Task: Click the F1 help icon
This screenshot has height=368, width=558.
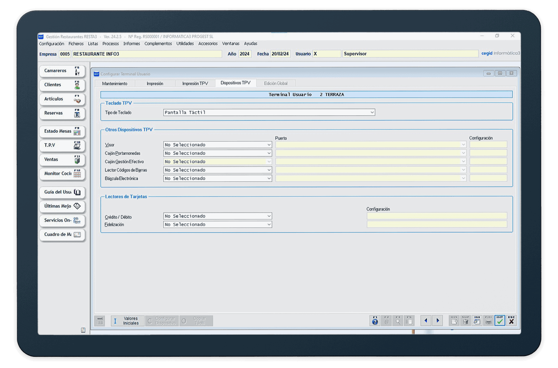Action: (x=375, y=320)
